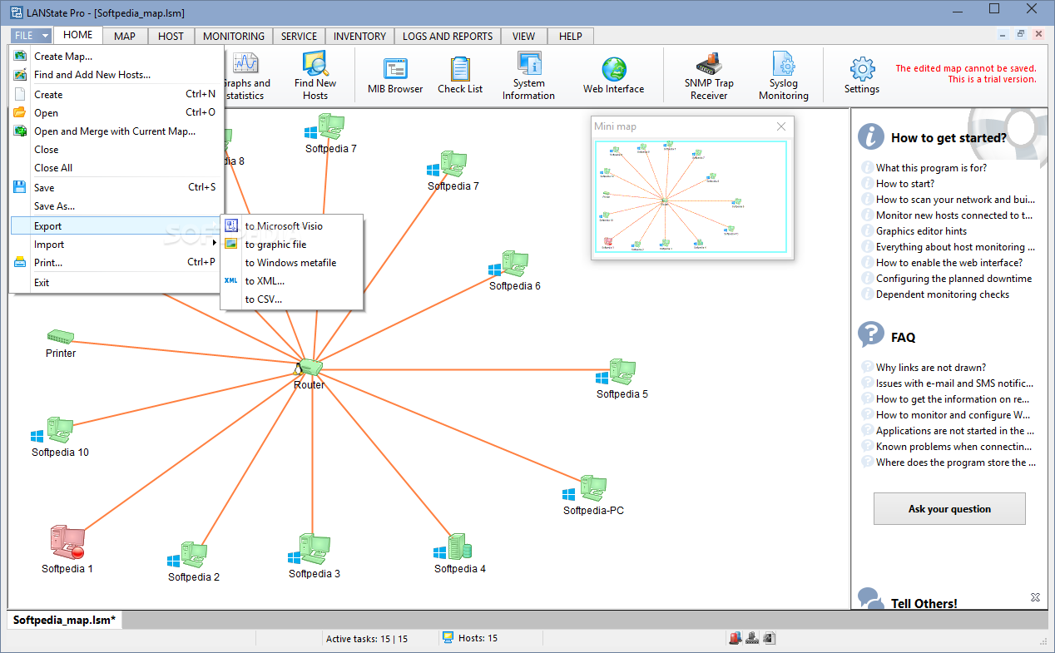Click the Hosts: 15 status bar entry
The height and width of the screenshot is (653, 1055).
470,638
